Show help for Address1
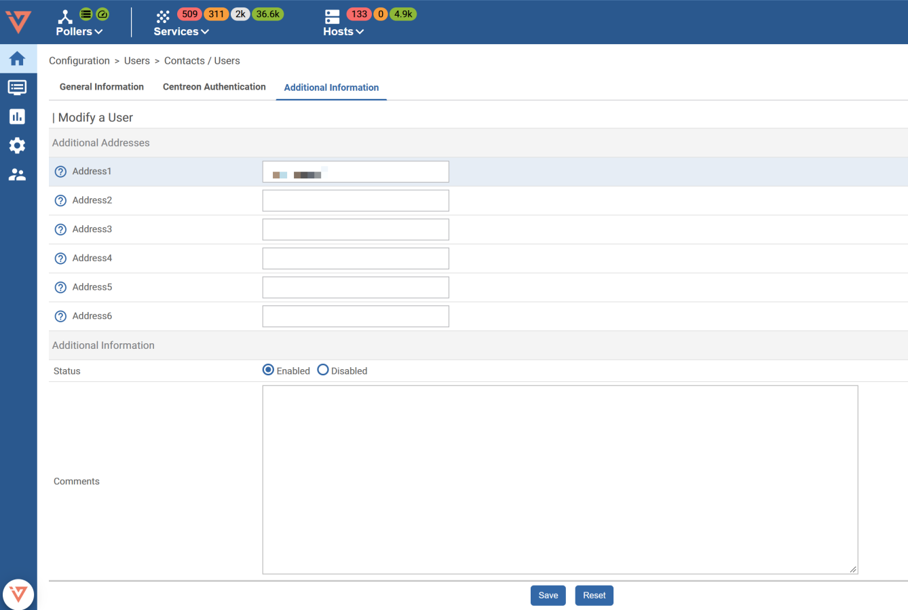 click(60, 172)
